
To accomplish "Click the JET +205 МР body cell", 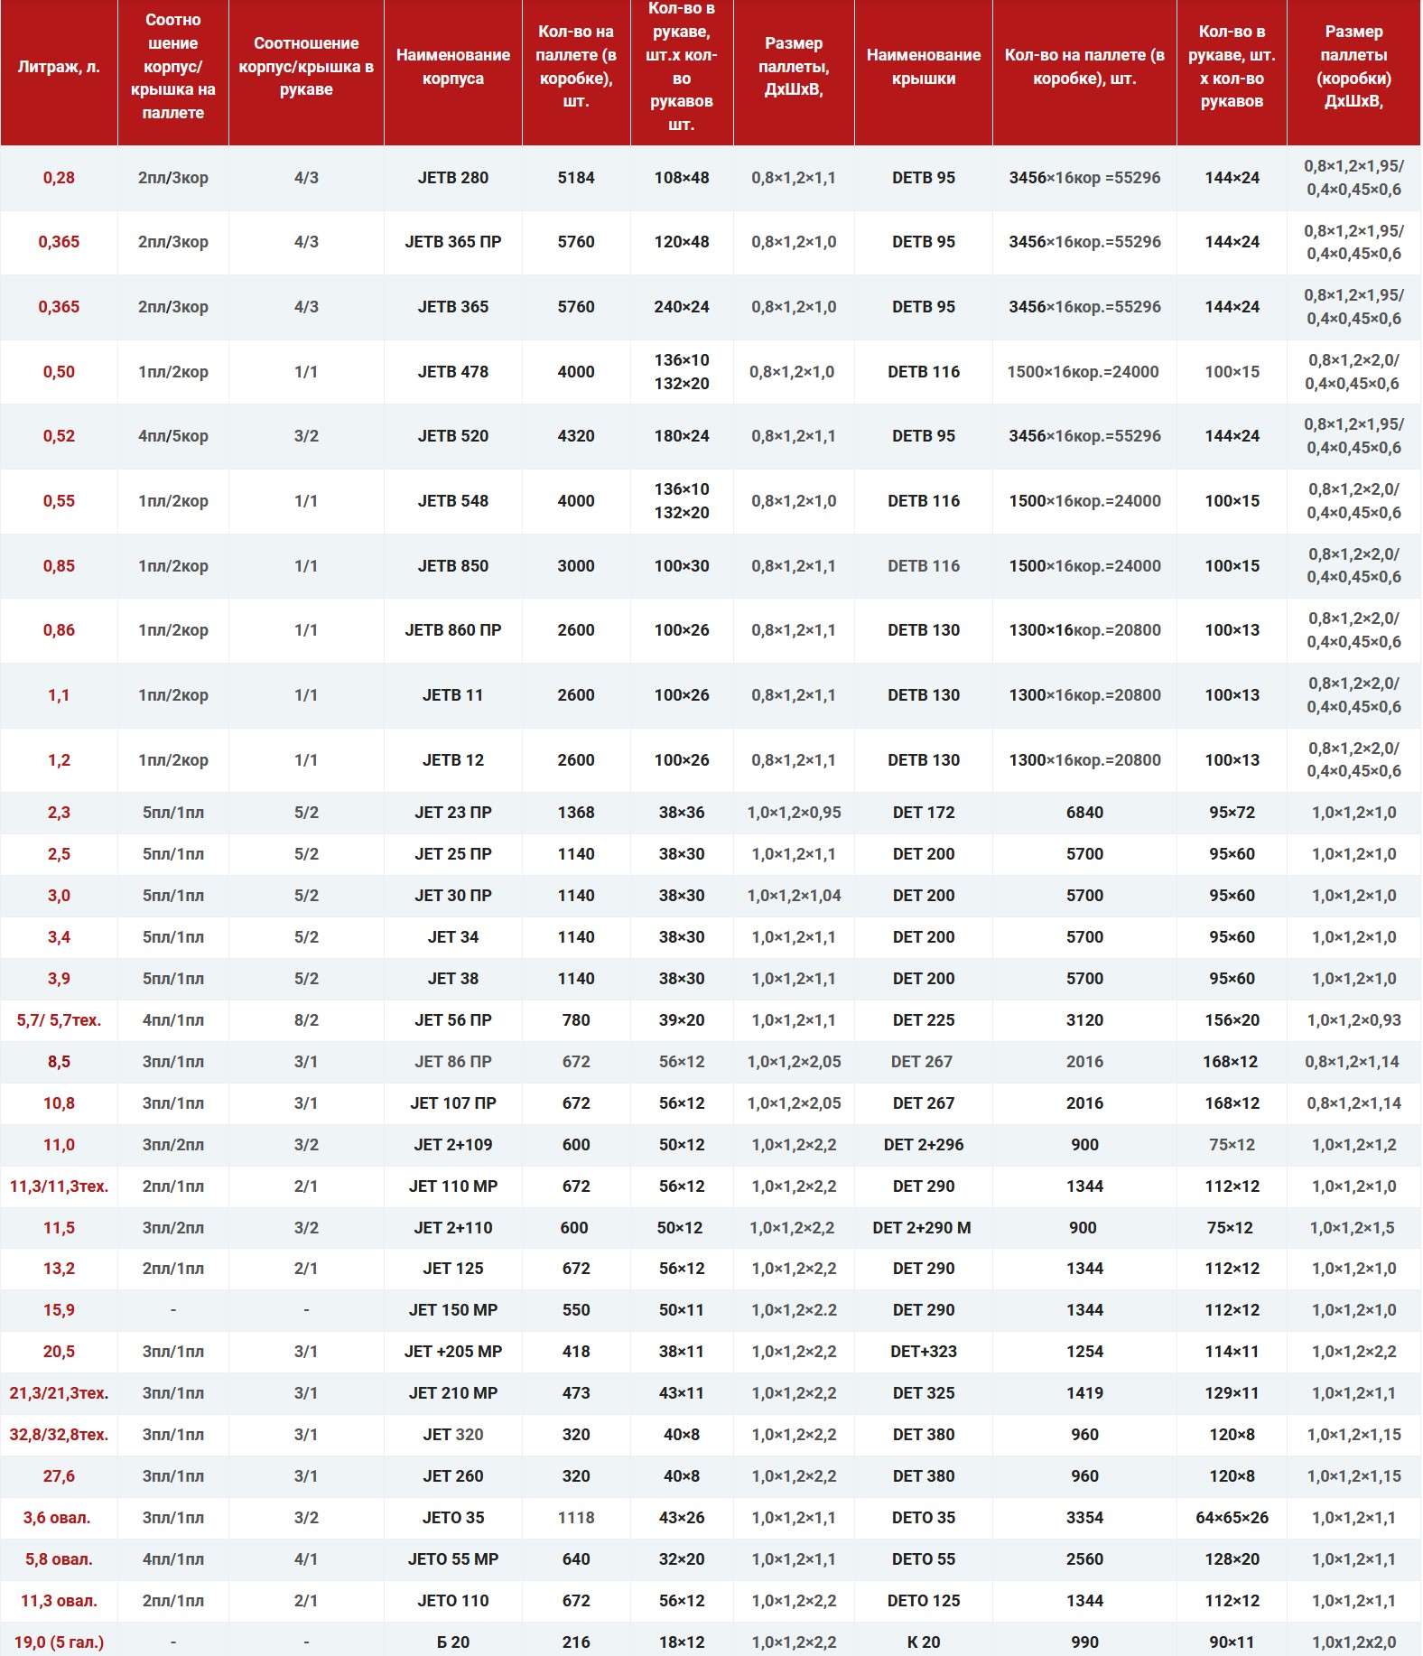I will click(452, 1352).
